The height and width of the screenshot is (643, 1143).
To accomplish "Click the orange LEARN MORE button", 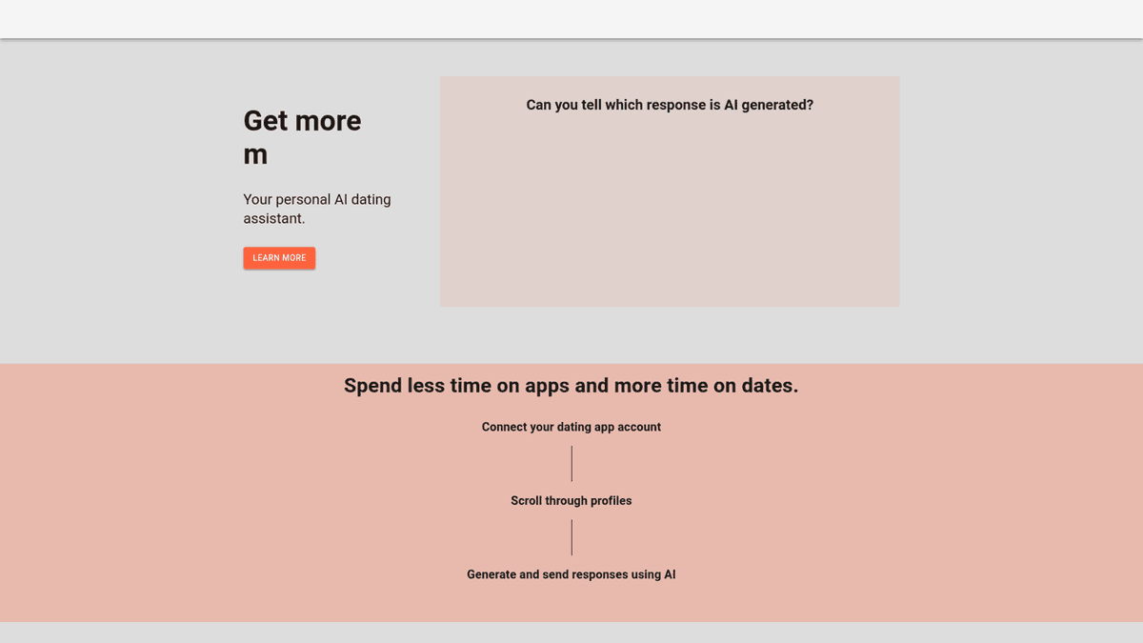I will coord(279,258).
